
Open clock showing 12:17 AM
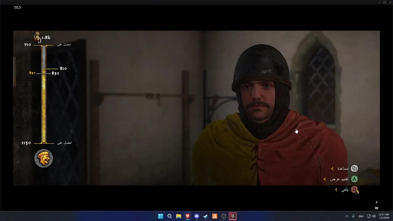(384, 216)
